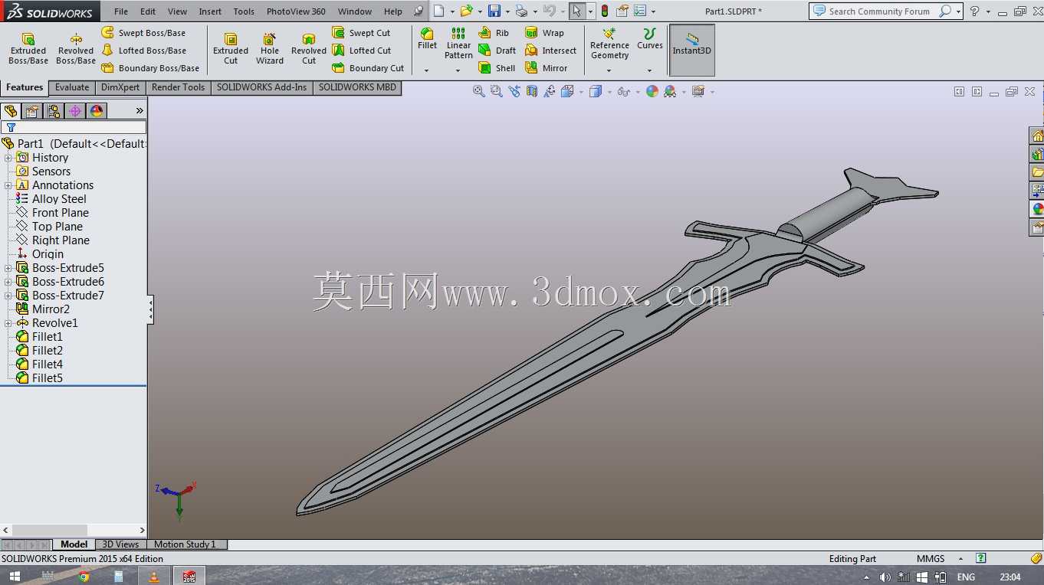Expand Boss-Extrude5 in the feature tree

coord(8,268)
